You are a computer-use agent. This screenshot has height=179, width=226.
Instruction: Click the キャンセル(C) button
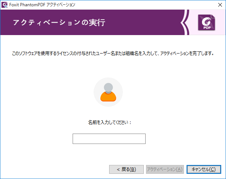click(x=204, y=169)
